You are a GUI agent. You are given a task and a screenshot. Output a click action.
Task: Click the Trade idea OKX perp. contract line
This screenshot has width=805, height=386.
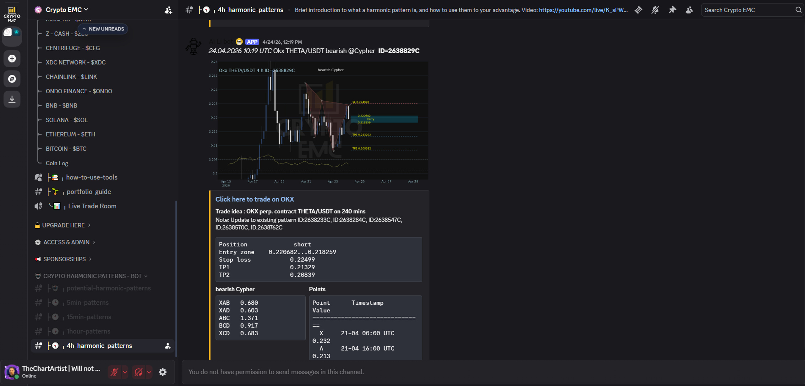(290, 212)
